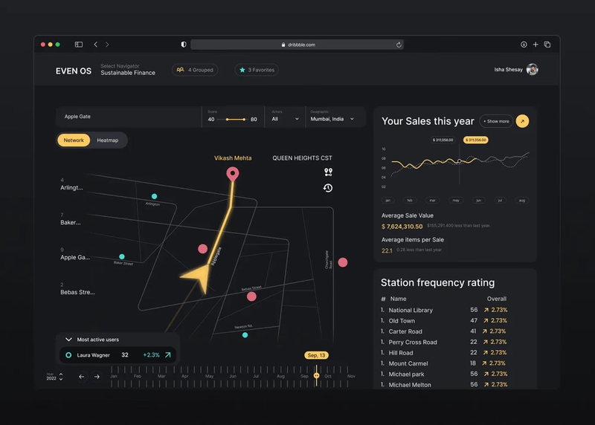Image resolution: width=595 pixels, height=425 pixels.
Task: Select the jul month chip
Action: pos(500,200)
